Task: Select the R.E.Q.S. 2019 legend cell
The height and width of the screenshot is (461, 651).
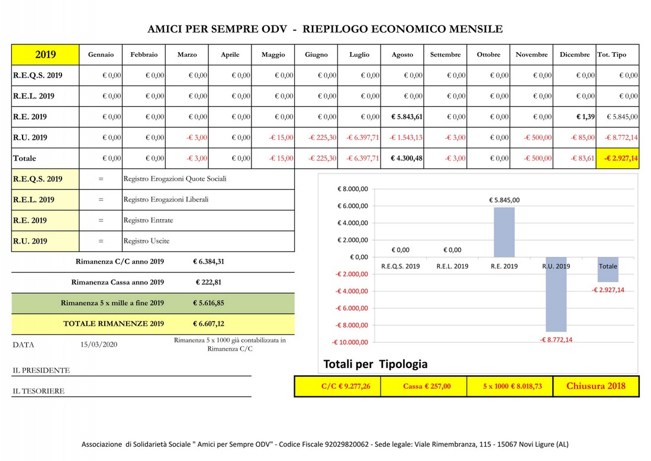Action: 45,179
